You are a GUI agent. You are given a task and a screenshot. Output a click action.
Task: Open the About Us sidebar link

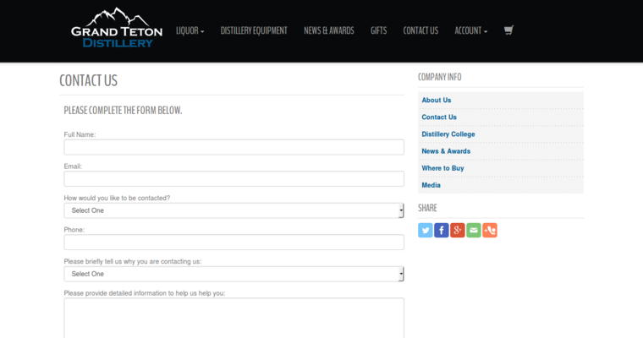(437, 101)
